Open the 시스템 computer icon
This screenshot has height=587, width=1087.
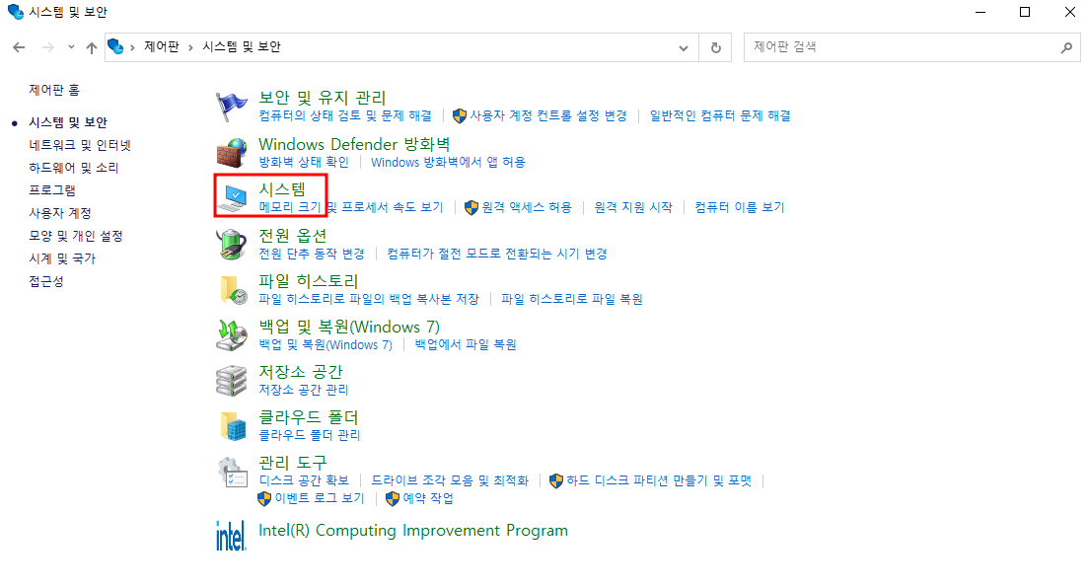point(232,198)
